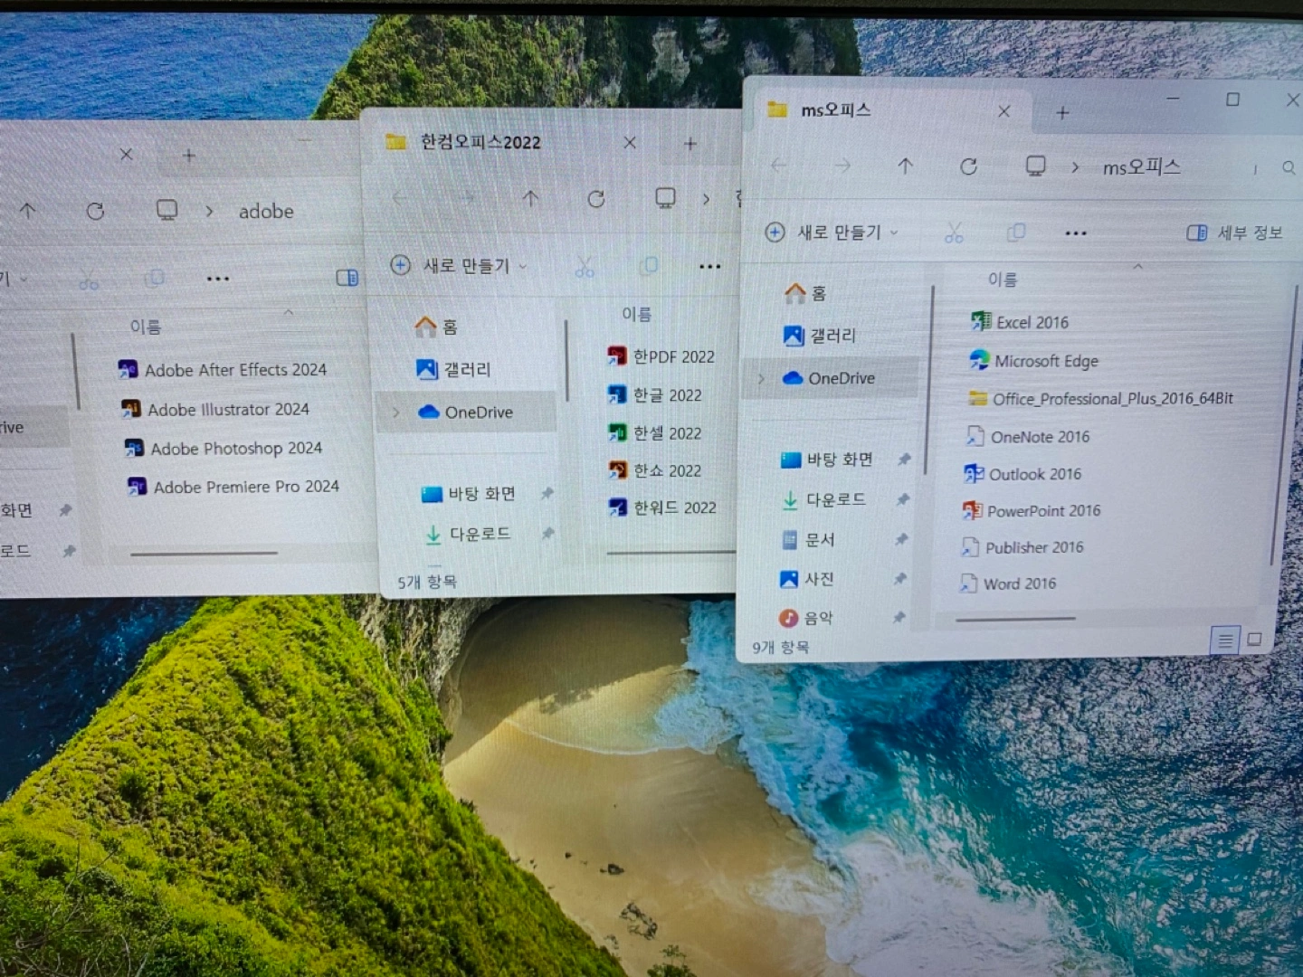Toggle 세부 정보 pane in ms오피스 window
The image size is (1303, 977).
pyautogui.click(x=1235, y=232)
